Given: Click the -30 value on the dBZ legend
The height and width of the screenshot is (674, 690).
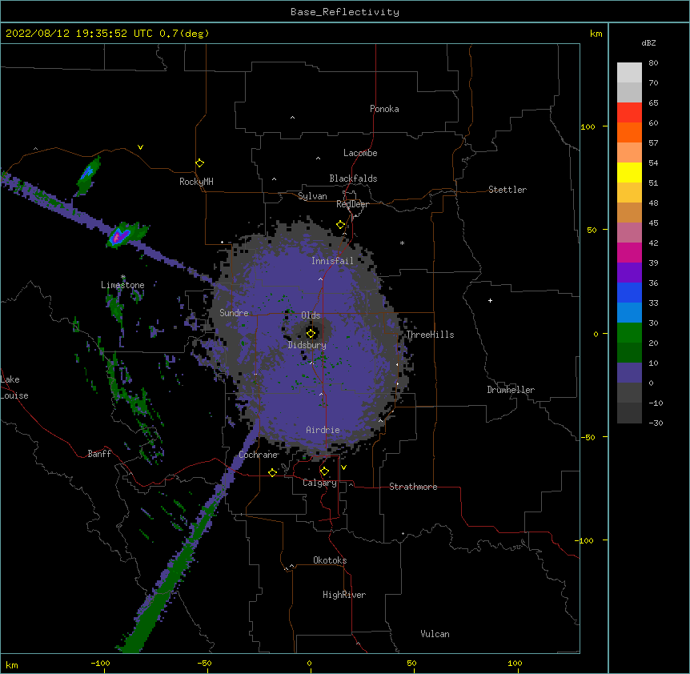Looking at the screenshot, I should pos(656,423).
